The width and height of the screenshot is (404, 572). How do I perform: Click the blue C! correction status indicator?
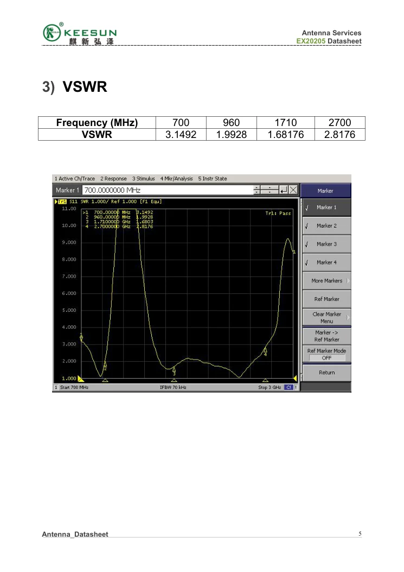pyautogui.click(x=289, y=387)
